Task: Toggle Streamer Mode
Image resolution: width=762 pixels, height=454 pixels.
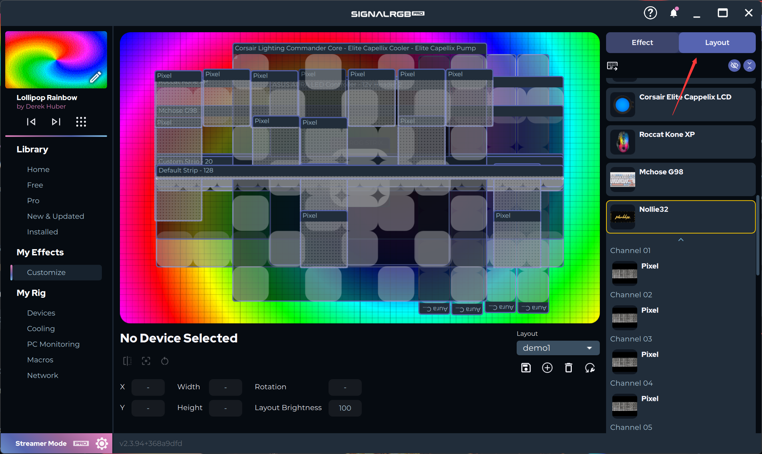Action: click(x=41, y=443)
